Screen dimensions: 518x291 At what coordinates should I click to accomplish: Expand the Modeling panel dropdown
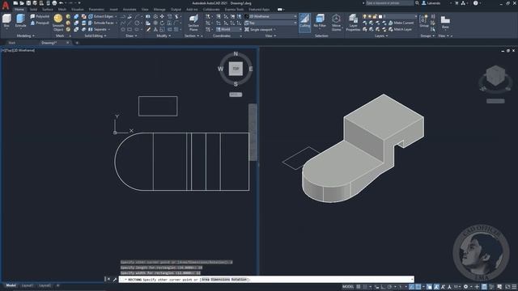tap(25, 36)
